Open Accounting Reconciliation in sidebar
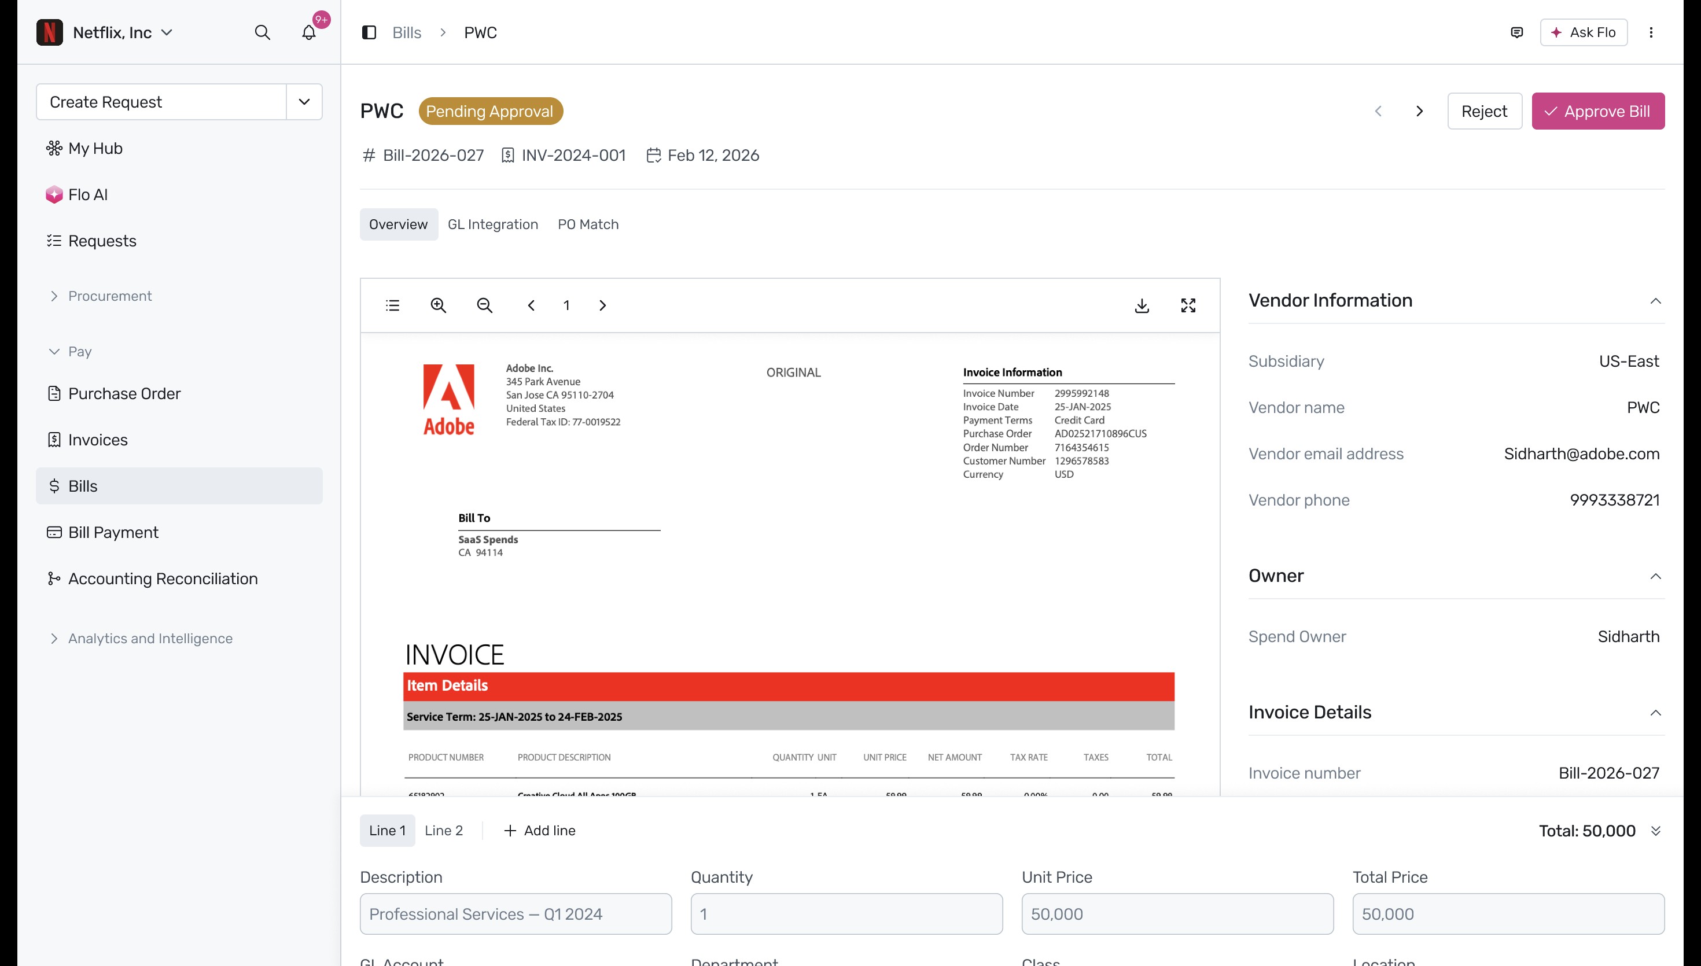 click(179, 578)
